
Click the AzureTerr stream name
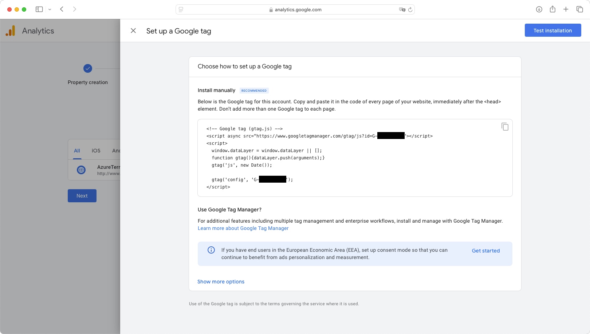(x=109, y=167)
